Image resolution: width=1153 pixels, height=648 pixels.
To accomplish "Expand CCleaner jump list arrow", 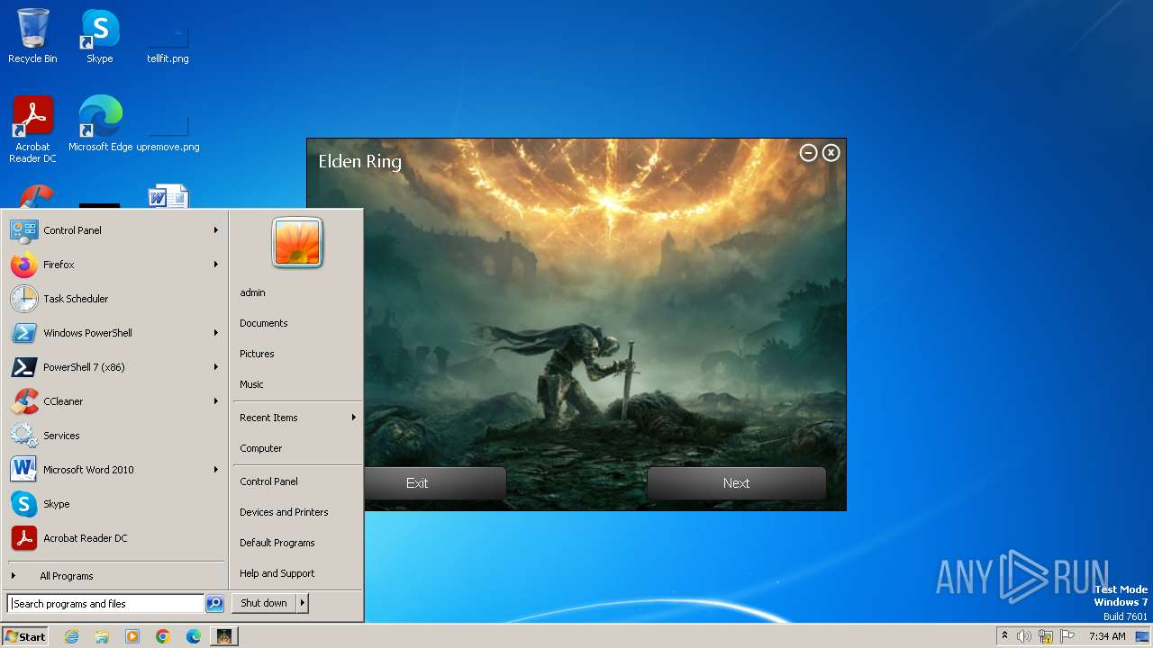I will (x=216, y=401).
